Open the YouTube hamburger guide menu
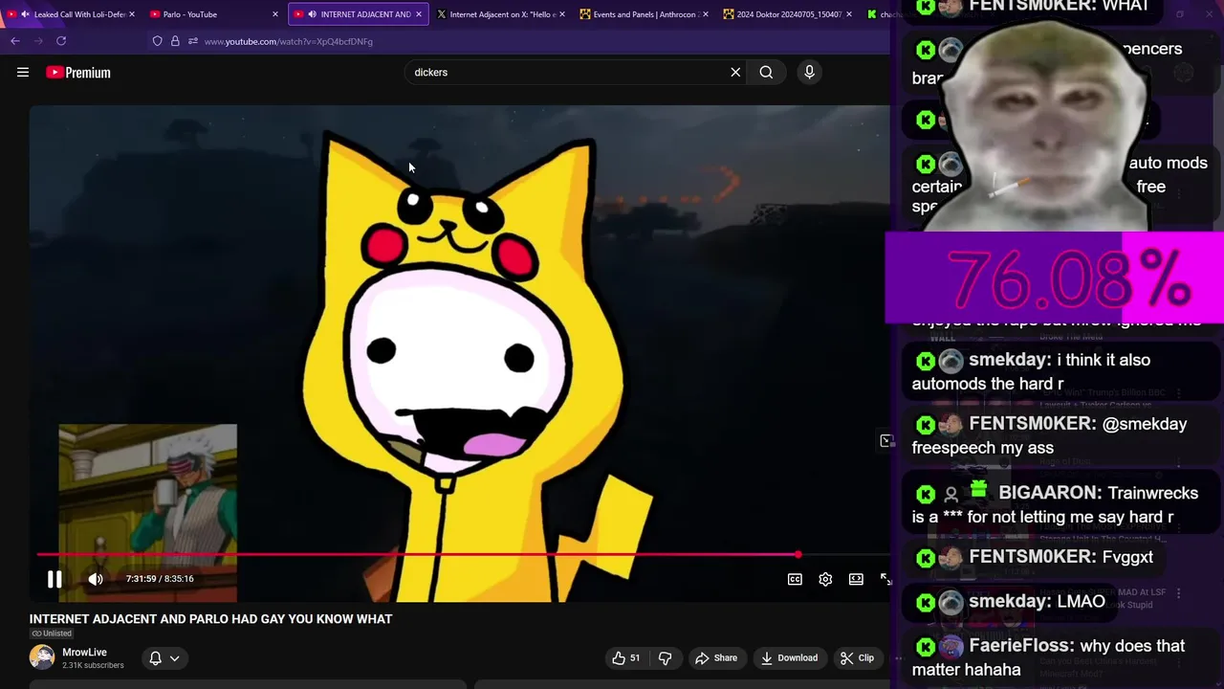Screen dimensions: 1224x689 coord(23,72)
